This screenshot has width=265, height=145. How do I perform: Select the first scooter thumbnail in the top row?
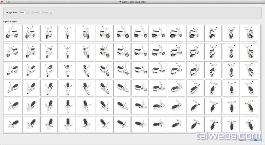13,33
